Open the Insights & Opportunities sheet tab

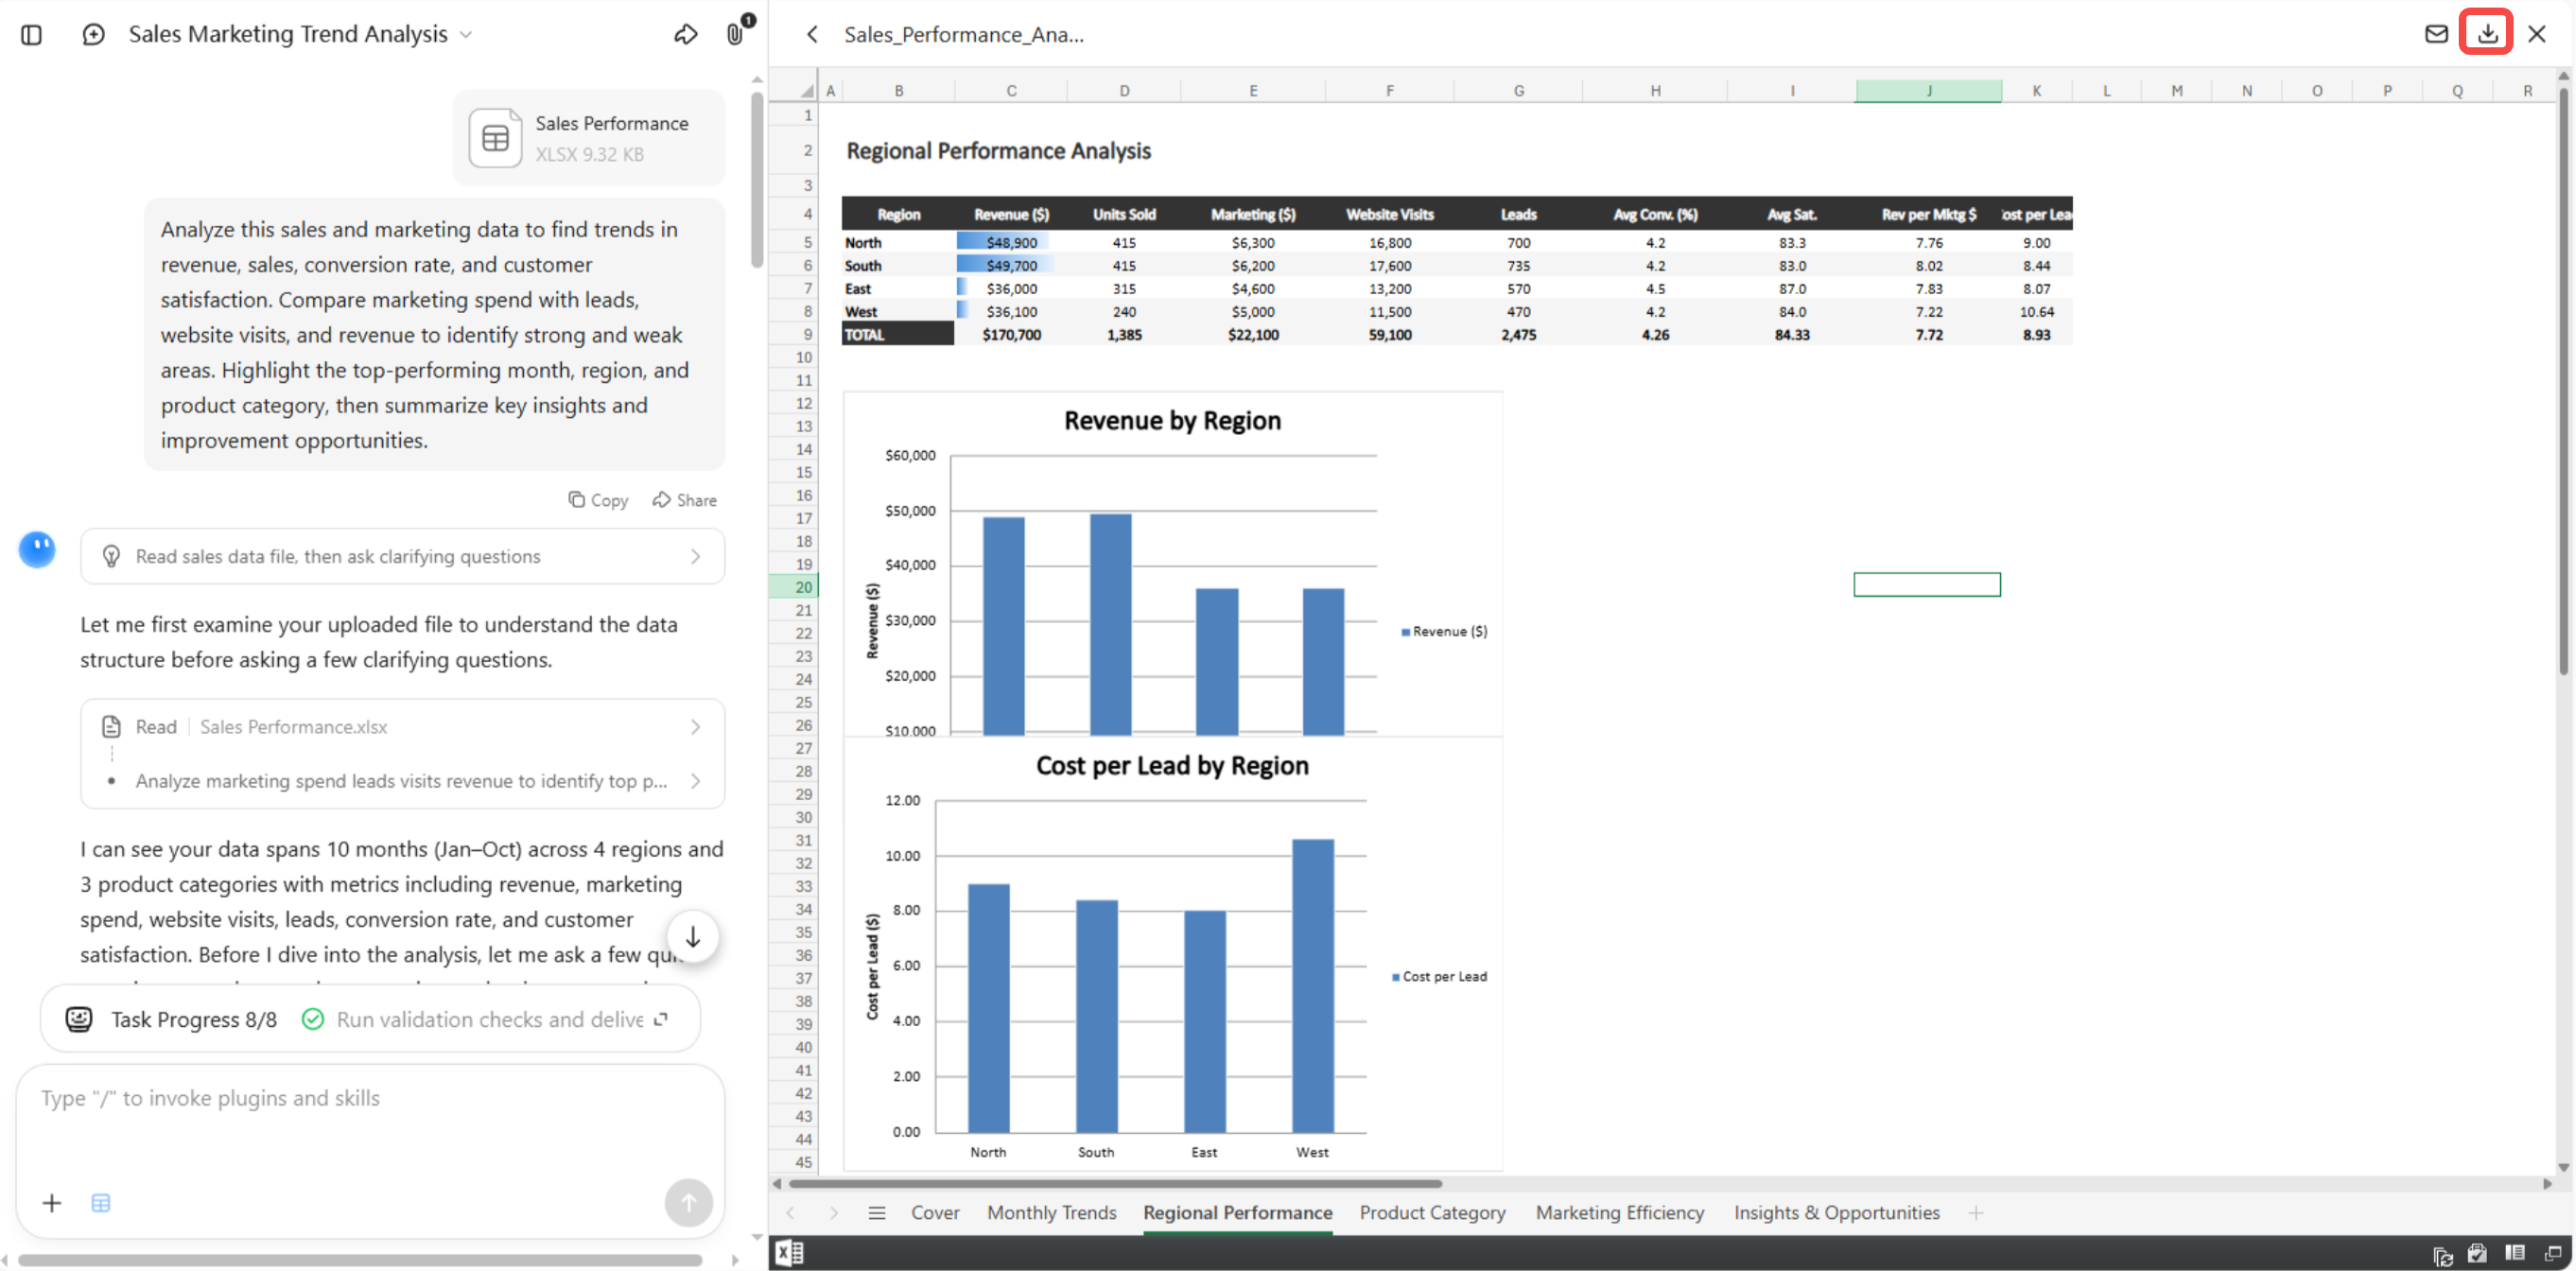(x=1837, y=1212)
